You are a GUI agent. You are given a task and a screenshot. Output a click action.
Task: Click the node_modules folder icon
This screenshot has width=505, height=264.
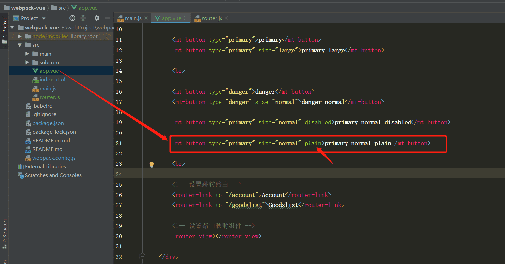28,36
